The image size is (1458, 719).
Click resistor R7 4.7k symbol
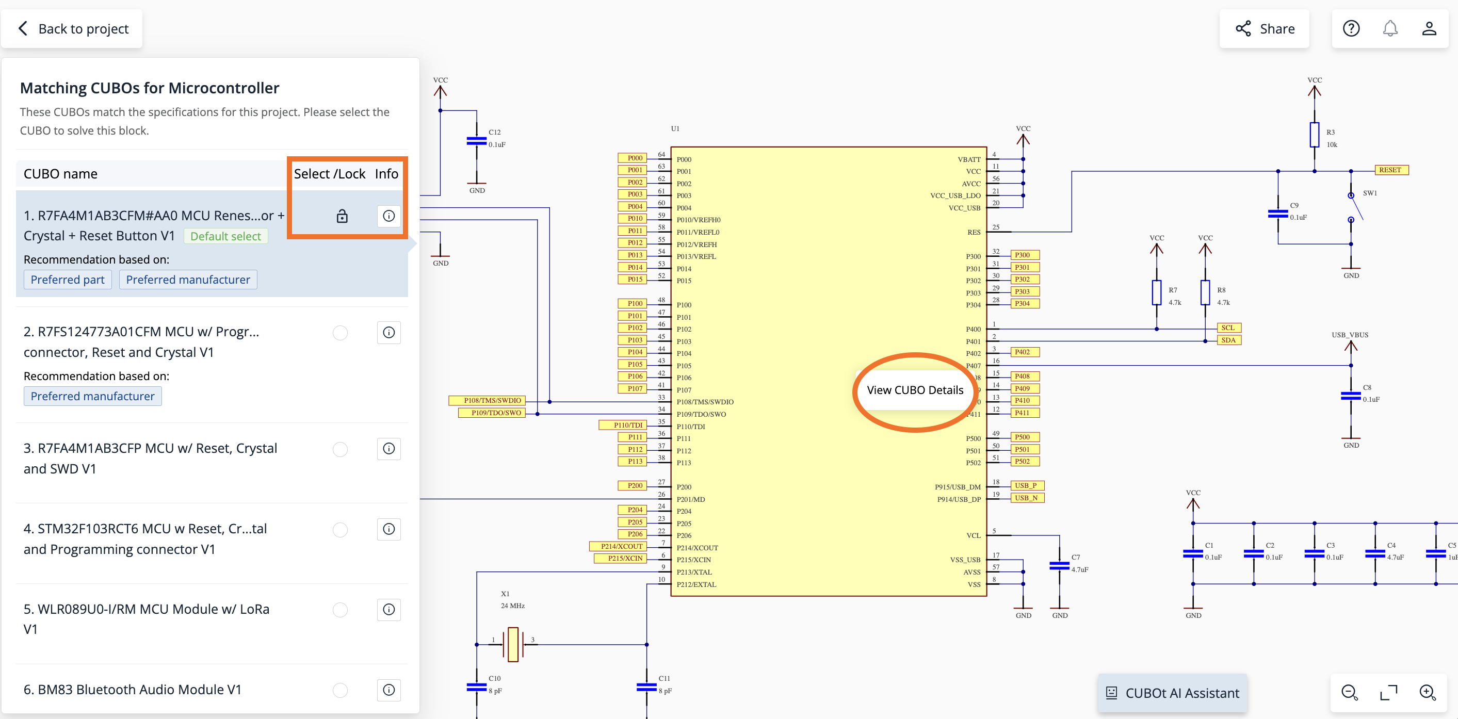[x=1156, y=293]
